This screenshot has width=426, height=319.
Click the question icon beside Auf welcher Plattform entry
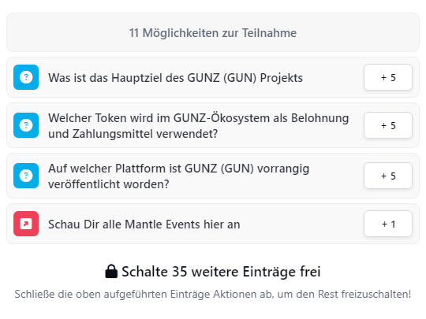(26, 176)
